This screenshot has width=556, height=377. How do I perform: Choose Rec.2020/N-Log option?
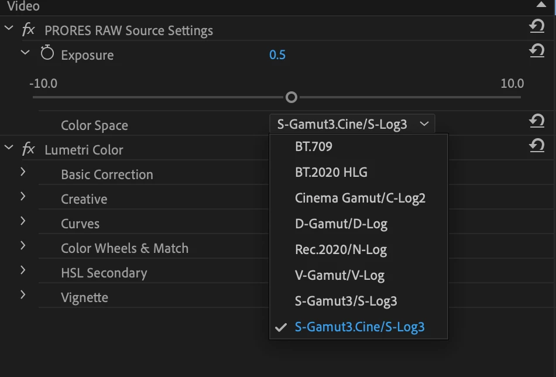tap(359, 250)
